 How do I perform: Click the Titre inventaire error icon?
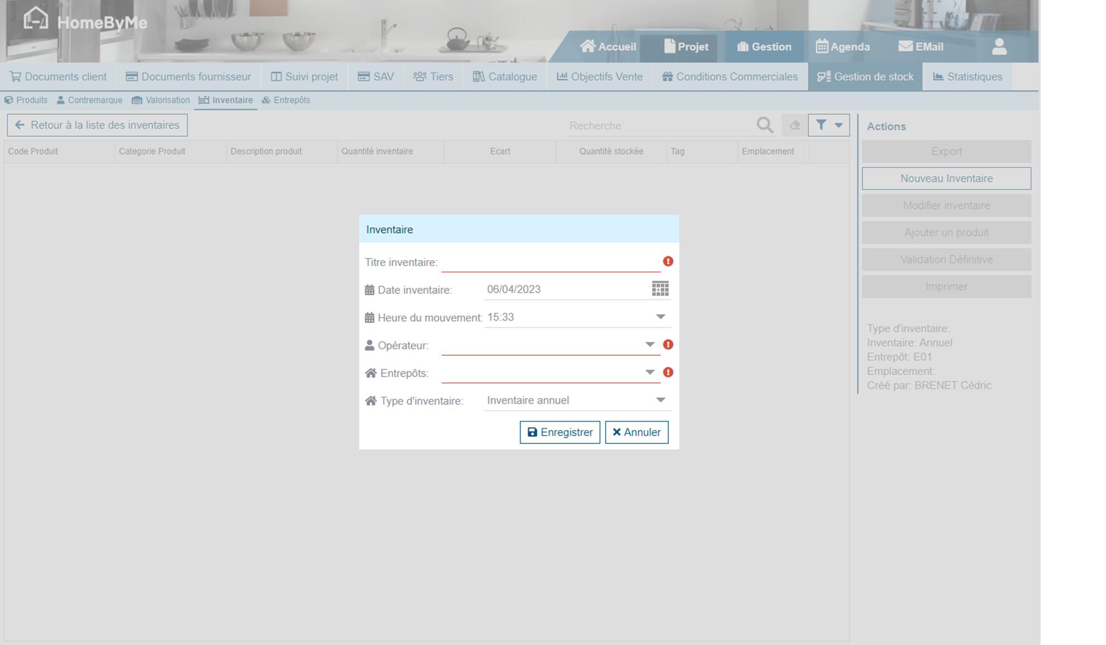(x=668, y=261)
